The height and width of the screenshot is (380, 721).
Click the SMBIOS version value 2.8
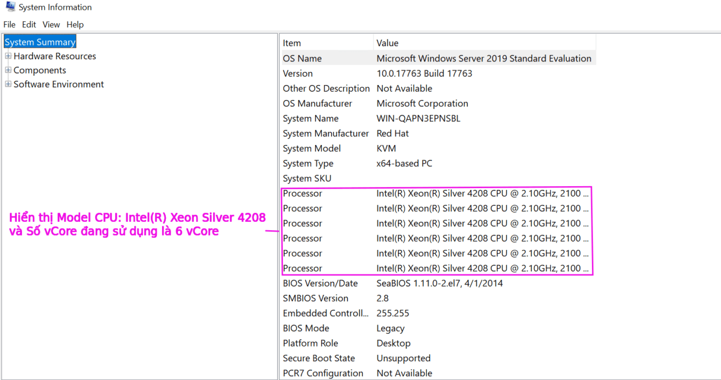(x=383, y=298)
